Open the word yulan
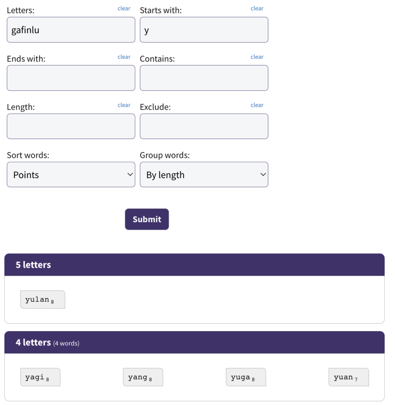395x405 pixels. (43, 300)
